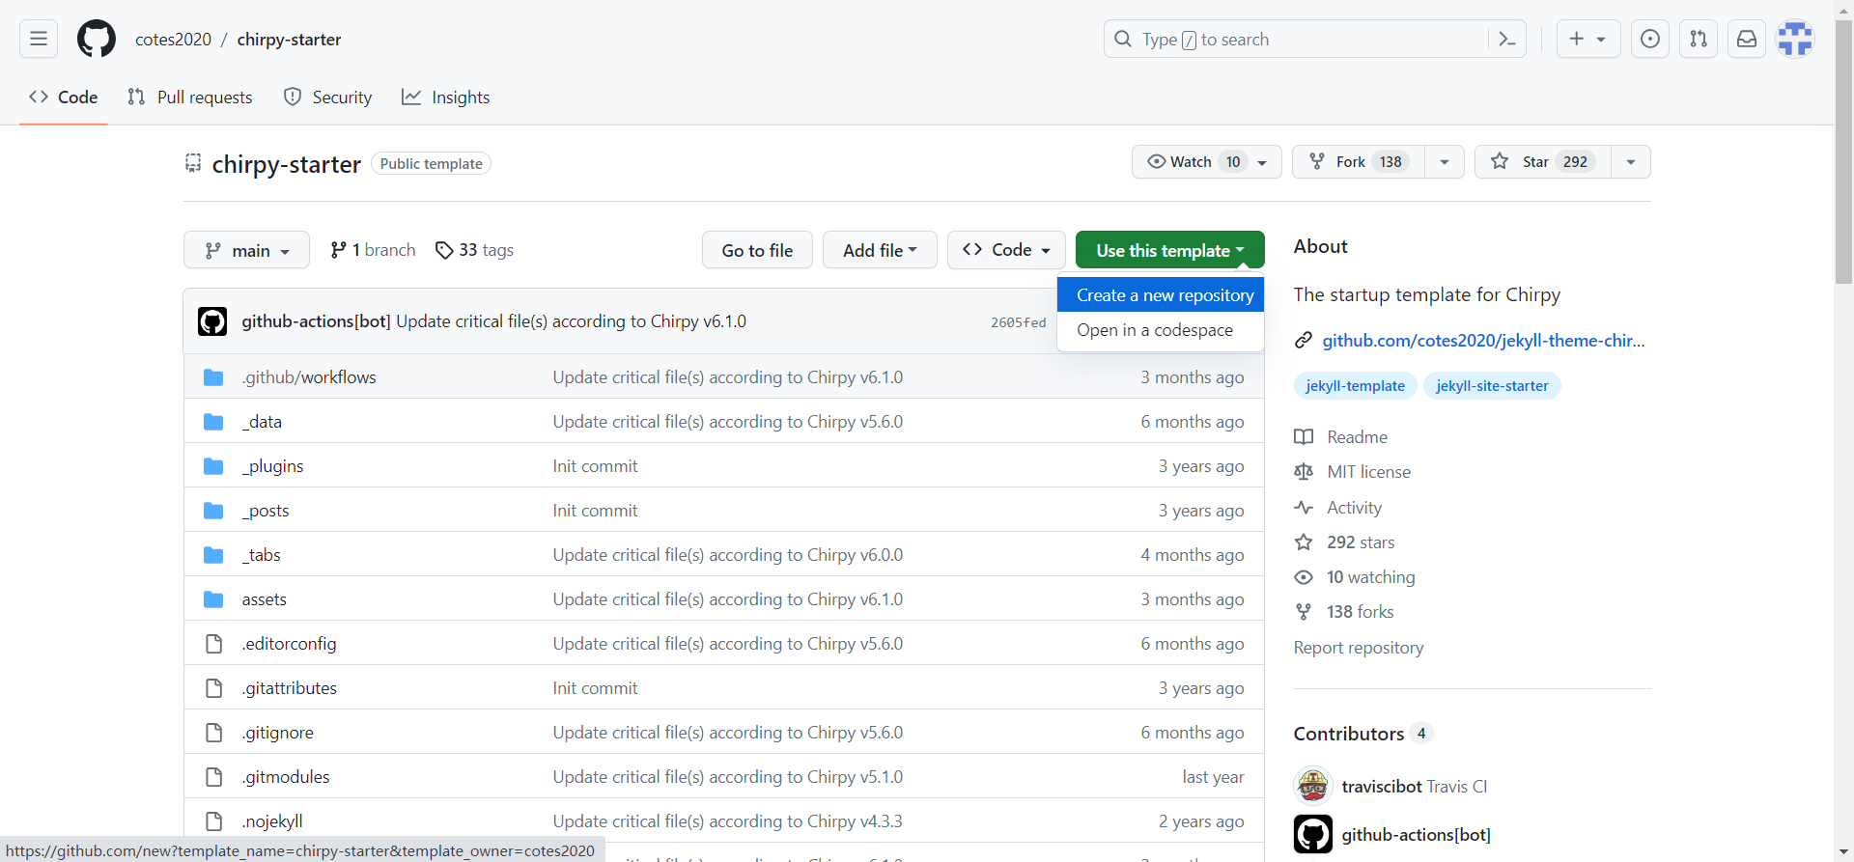
Task: Click the repository template icon beside chirpy-starter
Action: (x=193, y=163)
